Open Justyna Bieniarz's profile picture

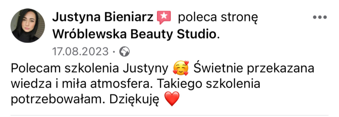(28, 26)
